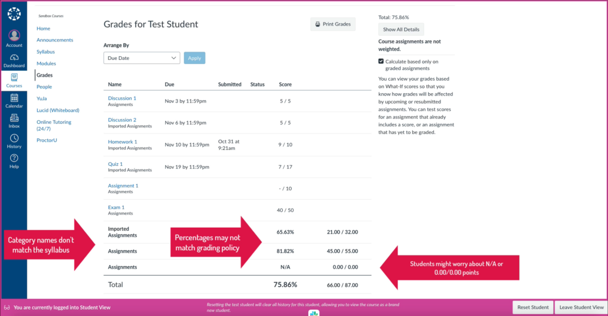
Task: Click the 45.00 / 55.00 points value
Action: [343, 251]
